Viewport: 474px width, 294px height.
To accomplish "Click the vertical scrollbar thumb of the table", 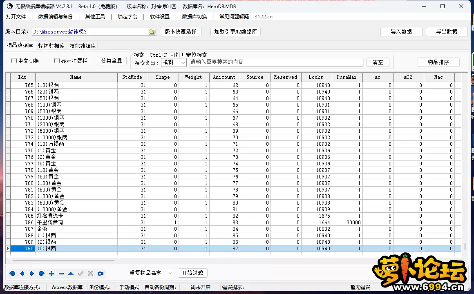I will point(465,247).
